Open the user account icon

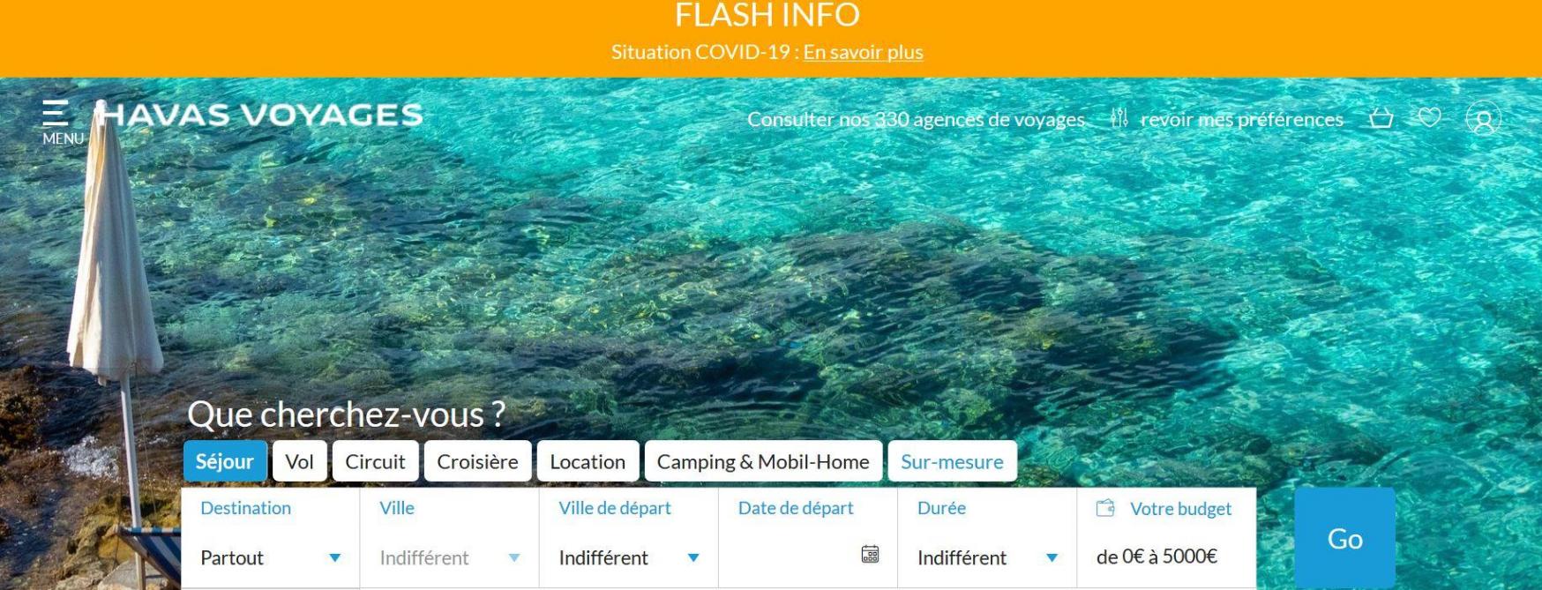coord(1483,118)
